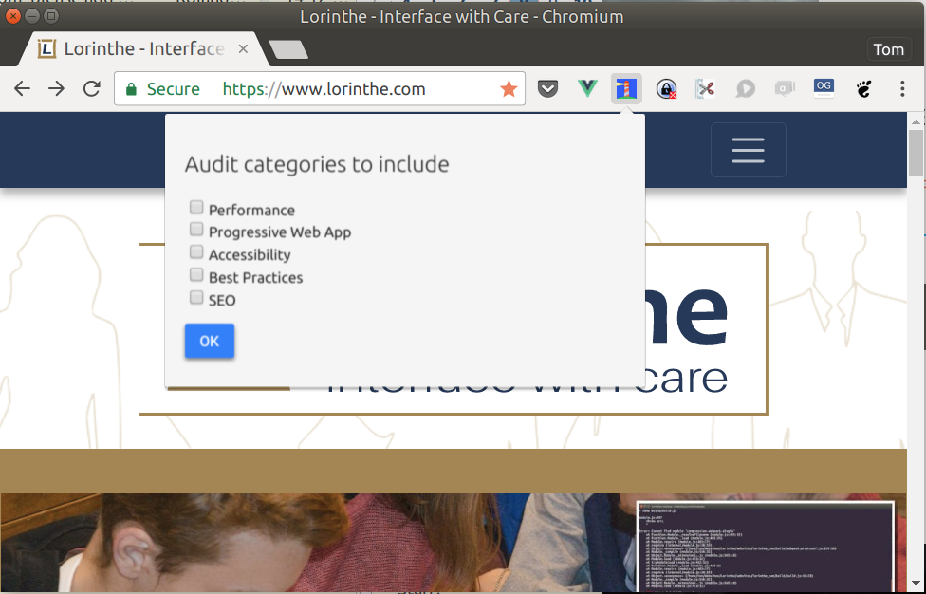Screen dimensions: 926x594
Task: Click the "Audit categories to include" heading
Action: 317,164
